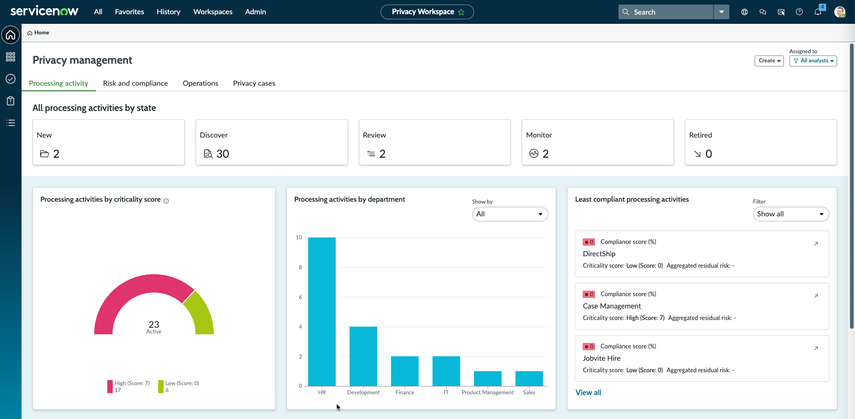This screenshot has height=419, width=855.
Task: Click the Development bar in department chart
Action: 363,356
